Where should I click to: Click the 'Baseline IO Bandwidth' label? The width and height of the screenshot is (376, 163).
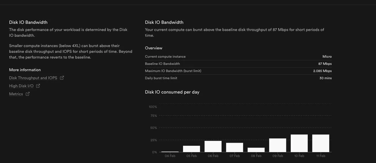(162, 64)
